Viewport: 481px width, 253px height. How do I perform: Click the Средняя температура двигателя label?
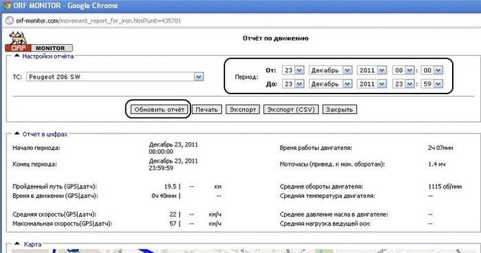click(x=328, y=196)
